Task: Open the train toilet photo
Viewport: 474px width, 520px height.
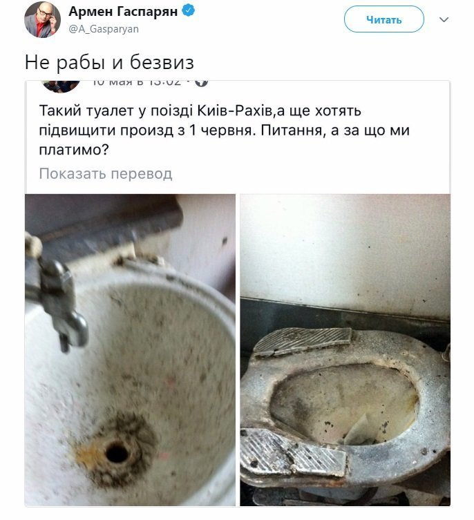Action: tap(345, 350)
